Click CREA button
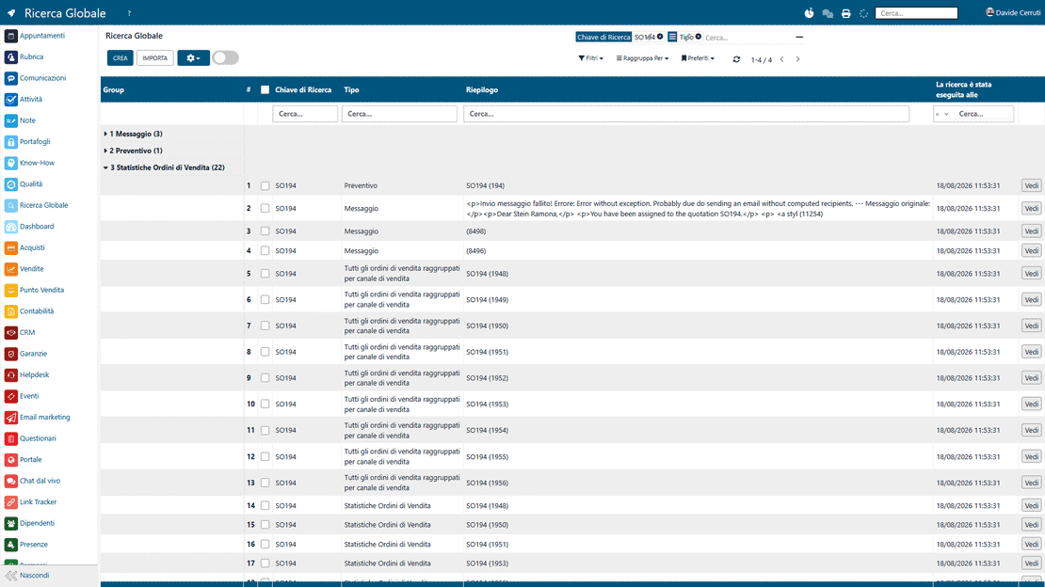 pos(120,58)
